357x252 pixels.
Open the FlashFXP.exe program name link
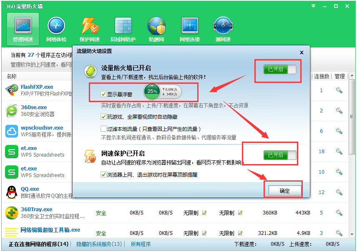[x=37, y=87]
